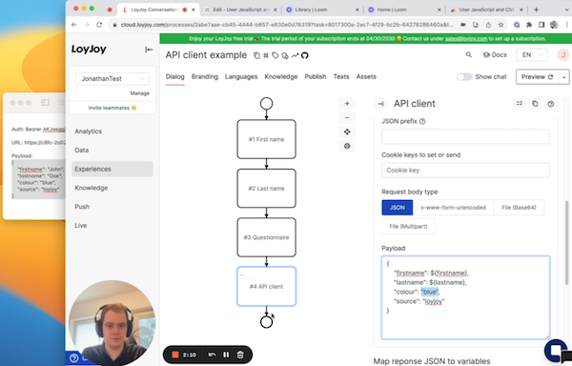Switch to the Publish tab
The image size is (572, 366).
pos(316,76)
